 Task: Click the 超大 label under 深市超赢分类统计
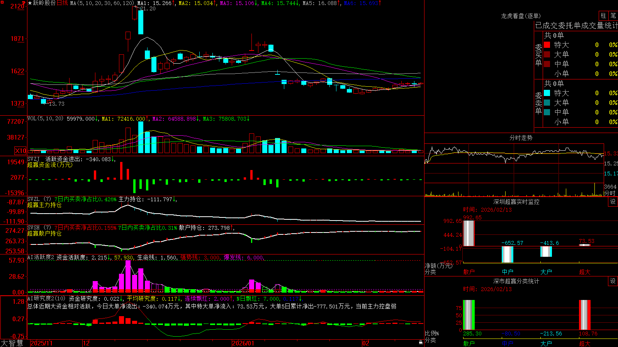tap(584, 343)
